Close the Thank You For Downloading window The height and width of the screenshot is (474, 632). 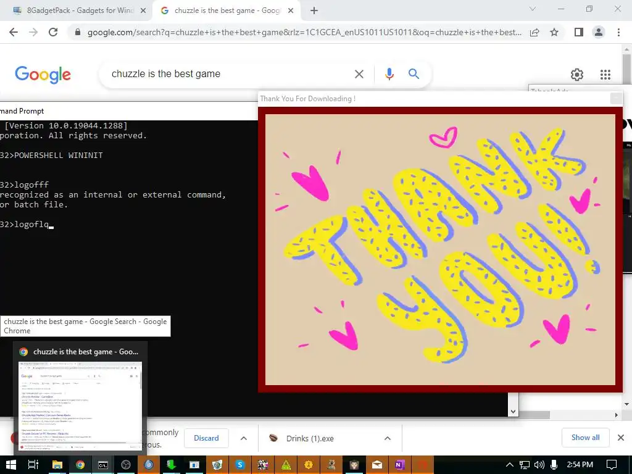tap(616, 98)
